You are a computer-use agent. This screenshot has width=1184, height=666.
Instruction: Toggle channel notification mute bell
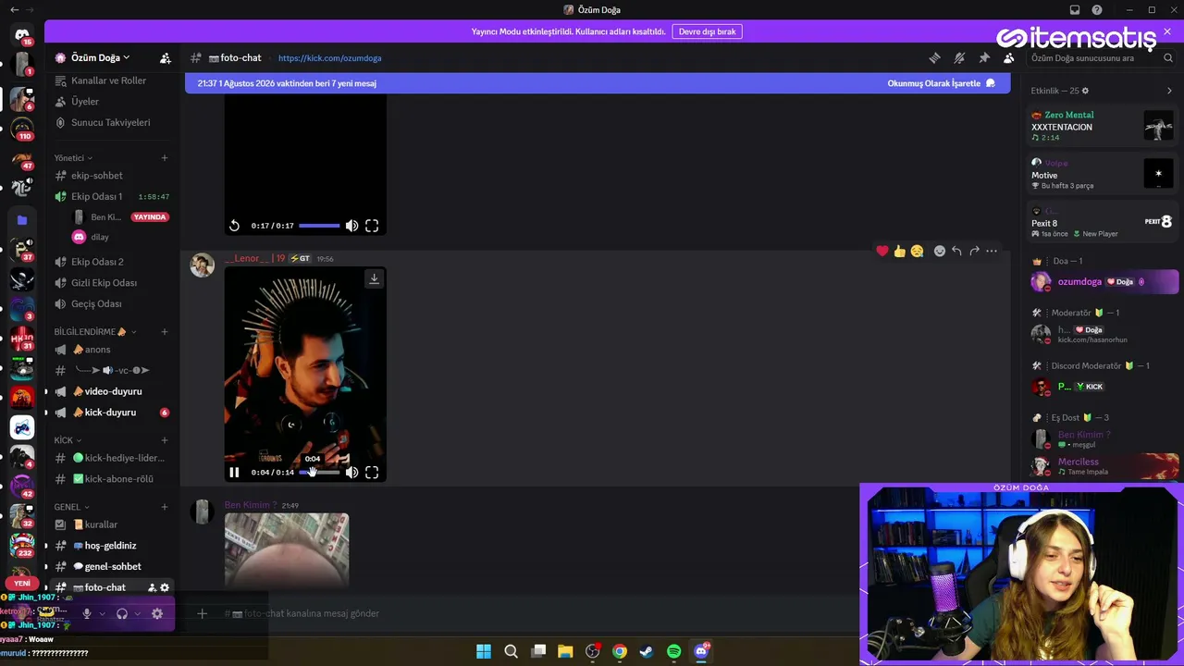(x=959, y=57)
